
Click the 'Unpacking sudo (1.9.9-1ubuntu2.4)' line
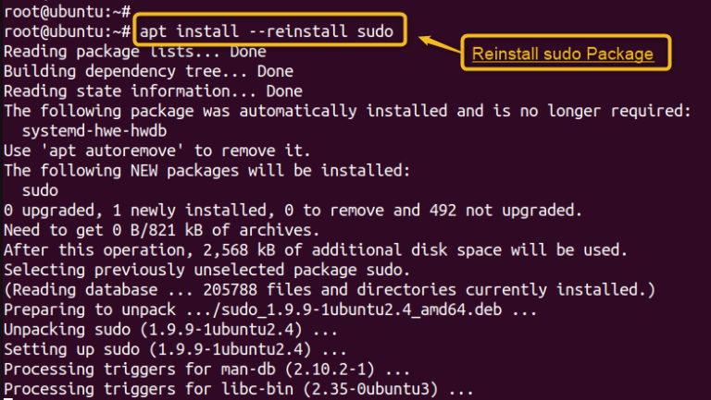click(x=170, y=330)
